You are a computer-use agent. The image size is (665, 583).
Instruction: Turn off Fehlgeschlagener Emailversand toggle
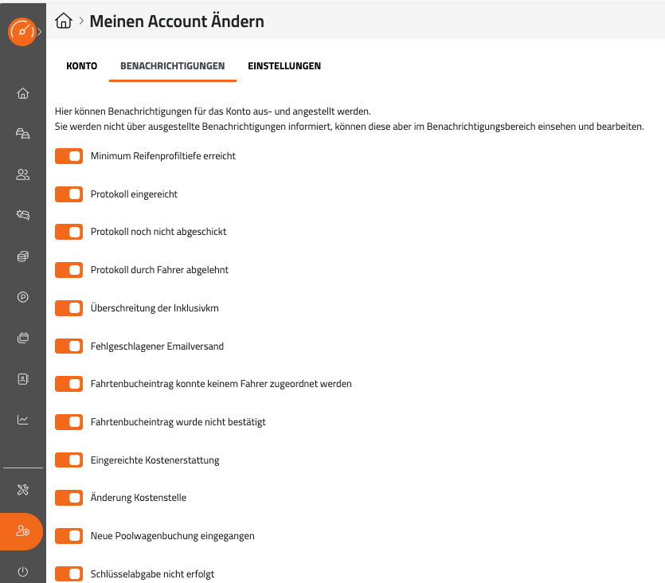pyautogui.click(x=69, y=346)
